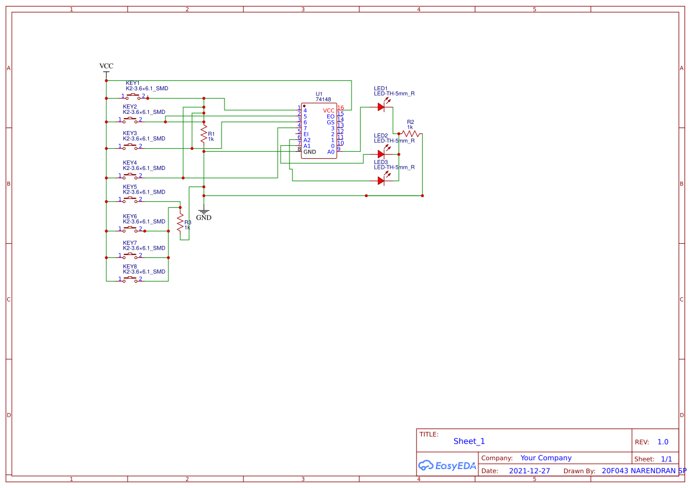Click the KEY4 pushbutton symbol
The image size is (694, 488).
[130, 175]
